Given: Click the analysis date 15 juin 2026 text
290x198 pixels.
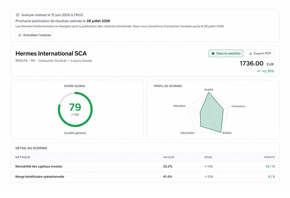Looking at the screenshot, I should [61, 15].
